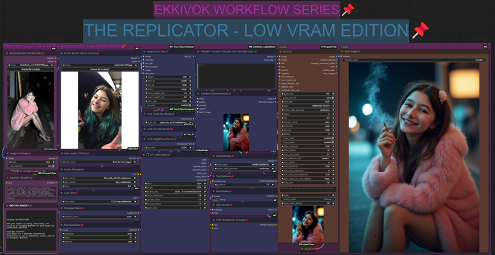Click the collapsed FACE node at bottom
Viewport: 495px width, 255px height.
pyautogui.click(x=308, y=249)
